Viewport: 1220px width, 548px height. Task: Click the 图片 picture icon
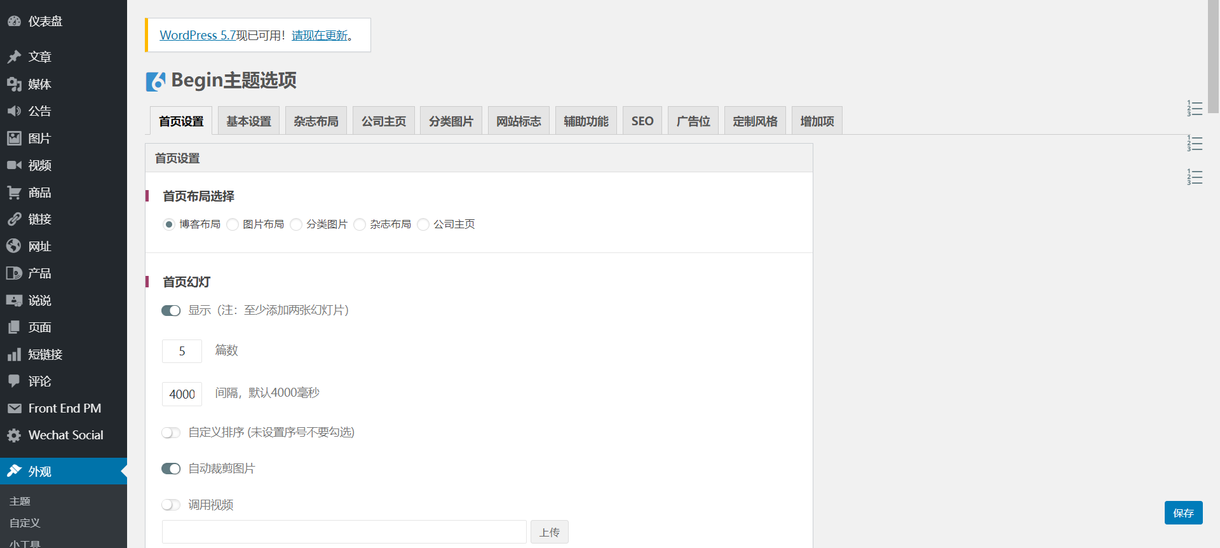[14, 138]
